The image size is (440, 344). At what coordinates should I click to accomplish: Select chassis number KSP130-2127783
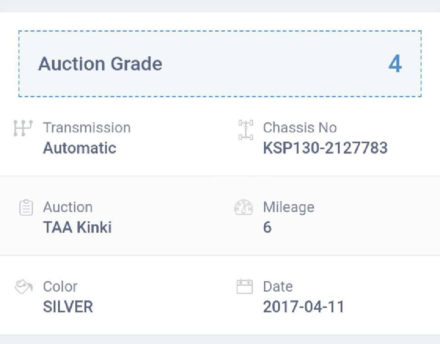(325, 148)
